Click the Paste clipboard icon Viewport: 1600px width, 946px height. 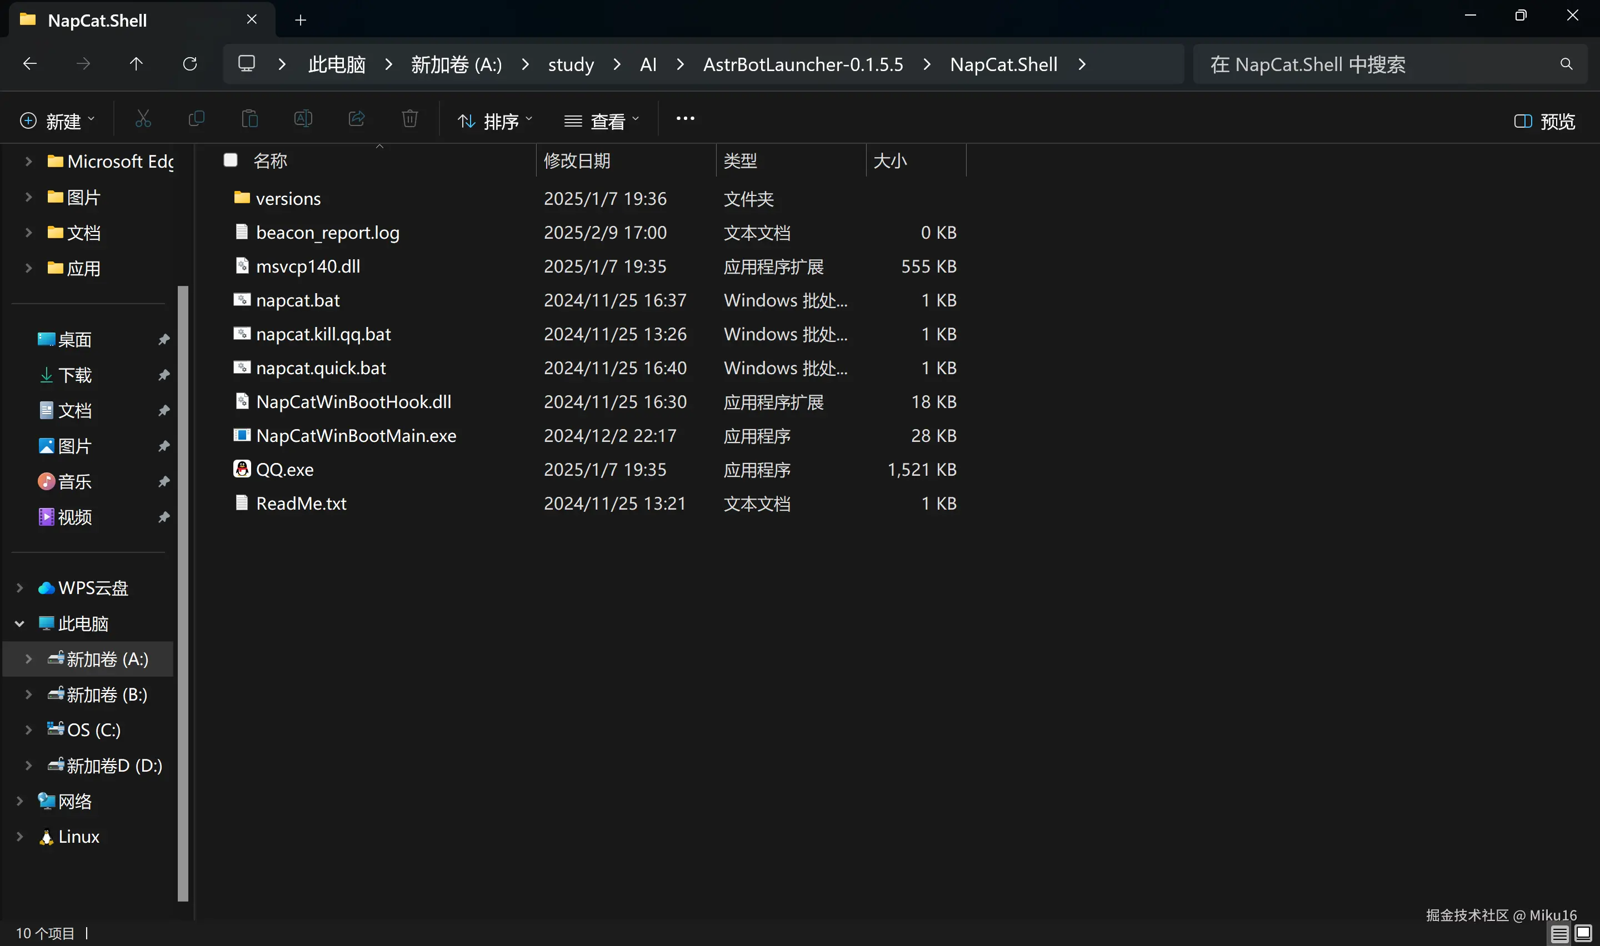pyautogui.click(x=249, y=119)
